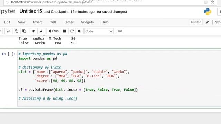The height and width of the screenshot is (124, 221).
Task: Interrupt the kernel with the stop icon
Action: click(x=65, y=31)
